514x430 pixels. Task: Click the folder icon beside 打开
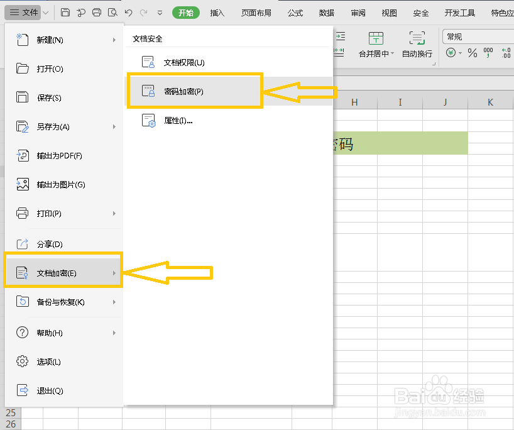[22, 69]
